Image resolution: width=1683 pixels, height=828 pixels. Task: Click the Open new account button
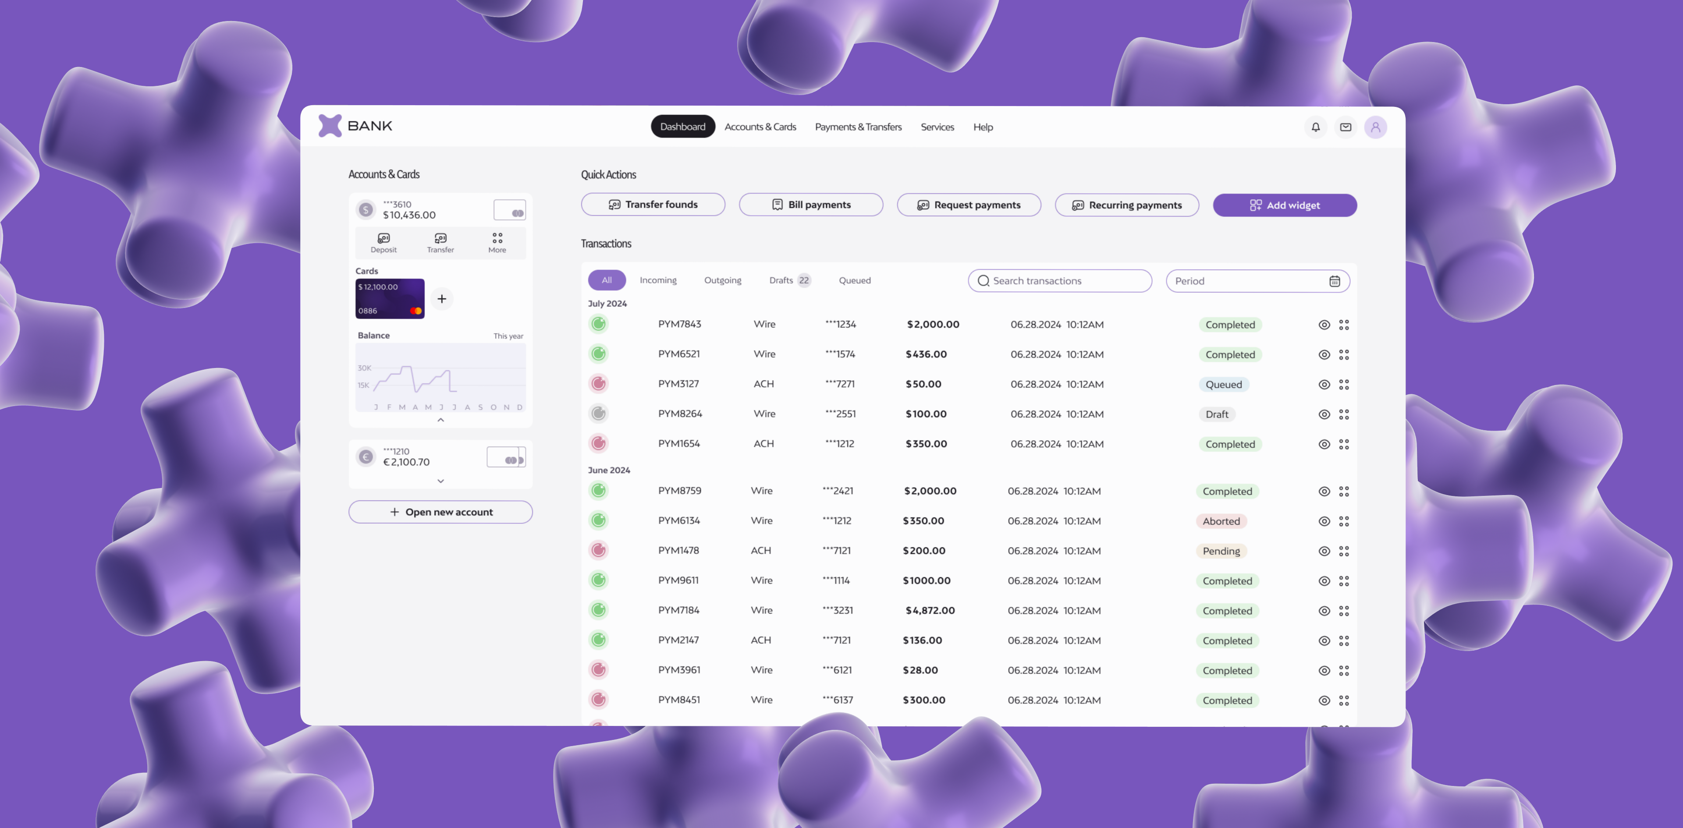[x=440, y=511]
